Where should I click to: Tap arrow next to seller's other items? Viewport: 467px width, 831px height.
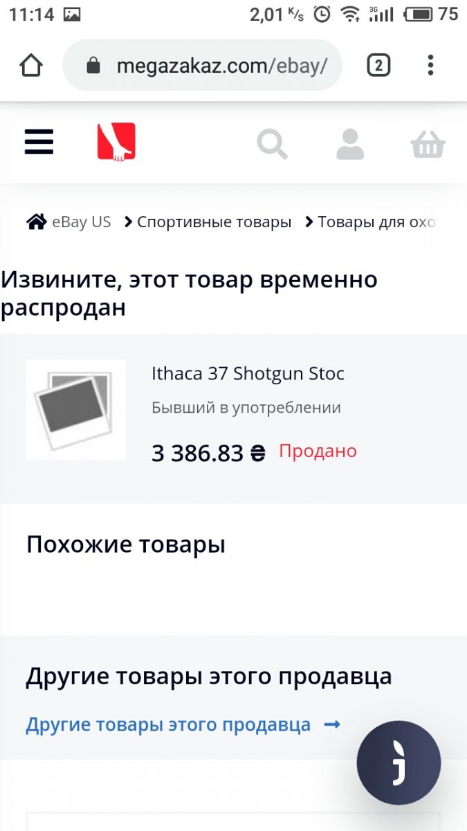(332, 725)
